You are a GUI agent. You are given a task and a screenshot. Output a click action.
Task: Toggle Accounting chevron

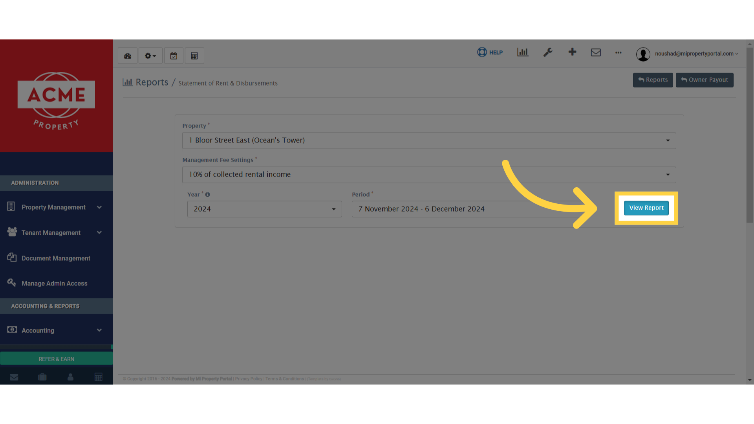coord(99,331)
